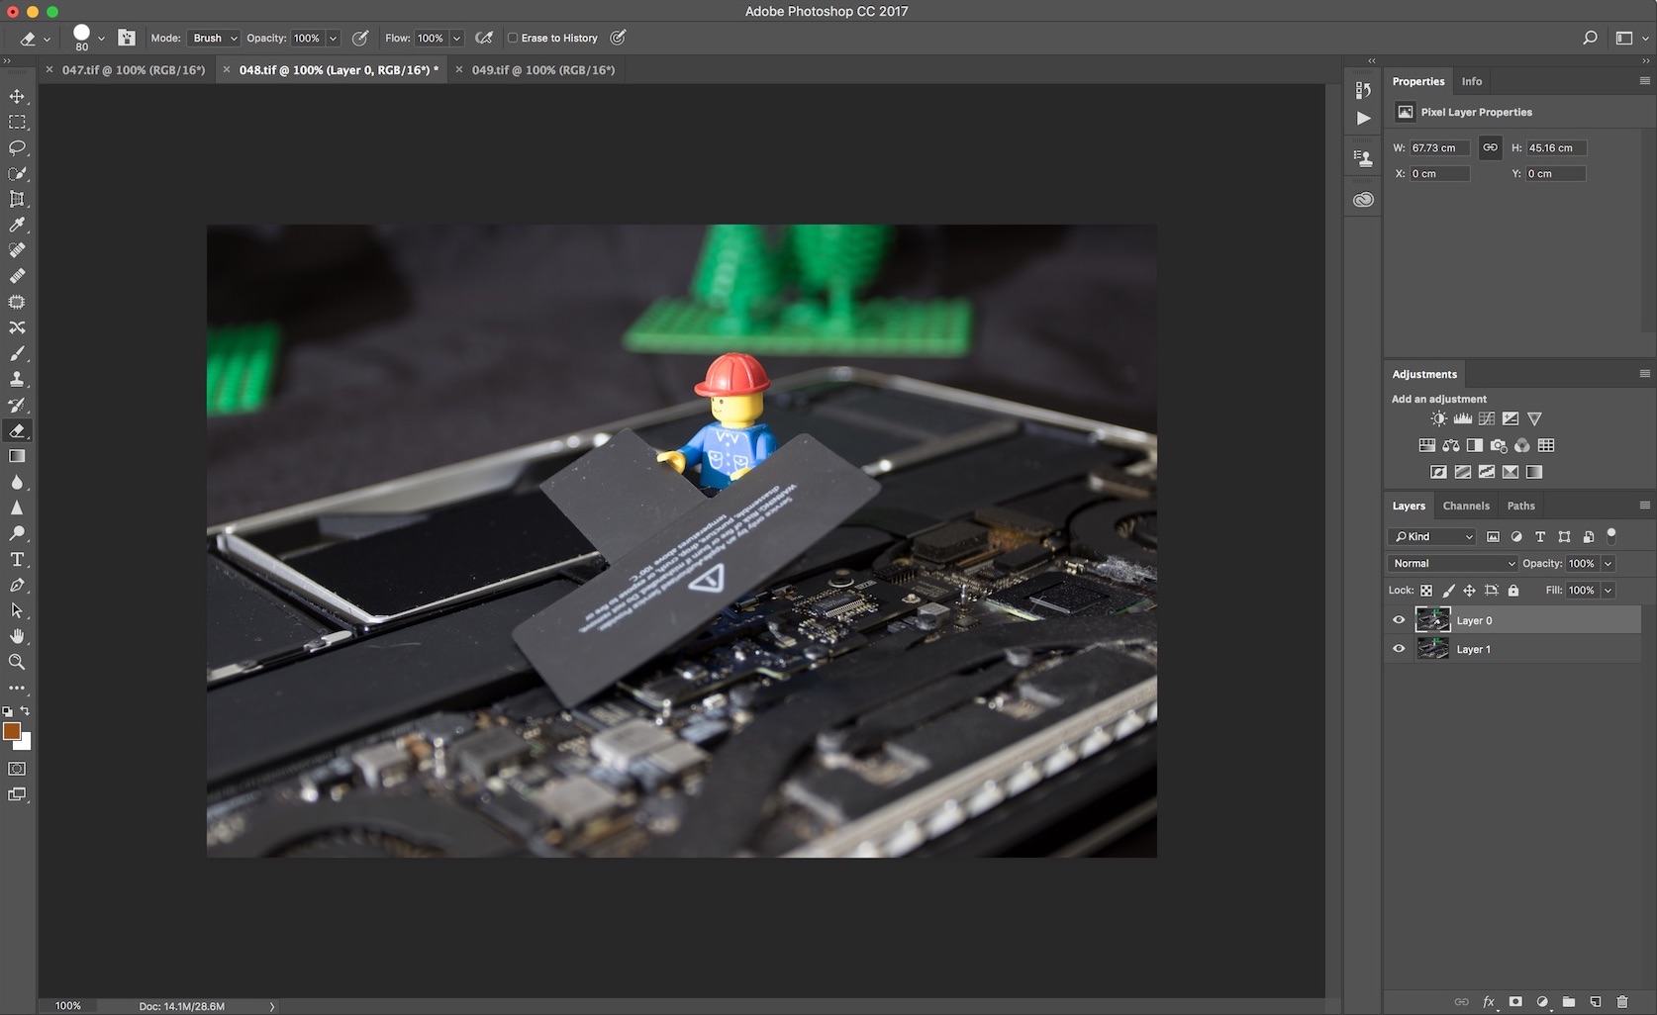
Task: Toggle Quick Mask mode
Action: (x=17, y=769)
